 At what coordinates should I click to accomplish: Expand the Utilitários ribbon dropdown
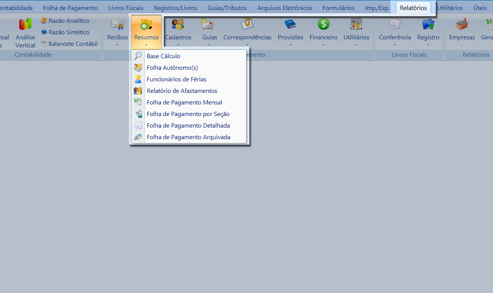356,45
